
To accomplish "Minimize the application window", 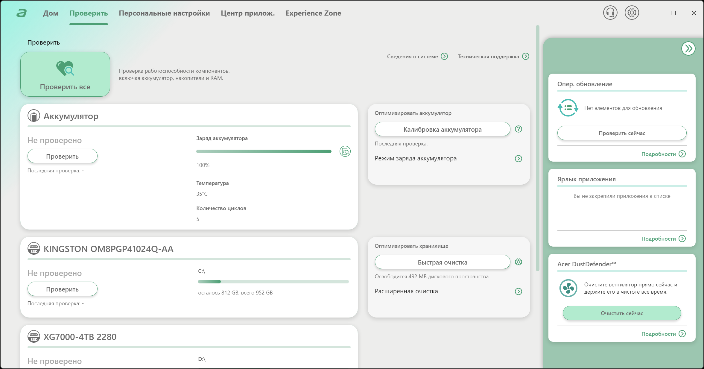I will coord(653,13).
